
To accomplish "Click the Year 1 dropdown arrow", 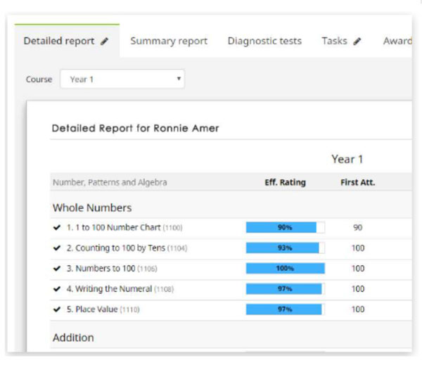I will tap(179, 79).
